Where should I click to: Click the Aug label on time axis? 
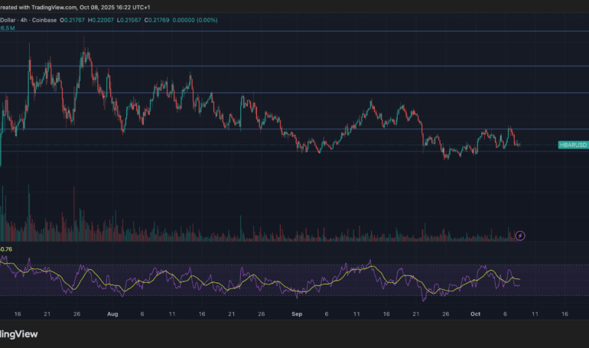(x=113, y=314)
